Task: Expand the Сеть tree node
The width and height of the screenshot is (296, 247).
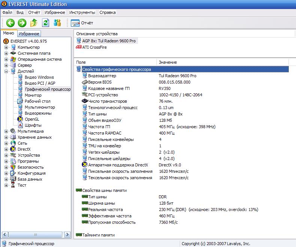Action: [x=6, y=143]
